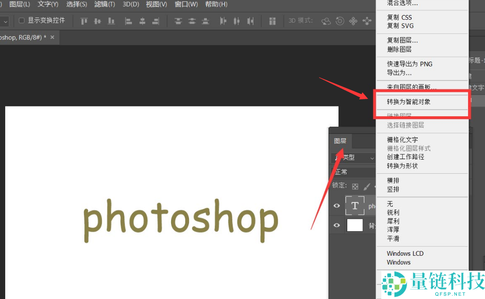Click the align right edges icon
Viewport: 485px width, 299px height.
(x=156, y=21)
